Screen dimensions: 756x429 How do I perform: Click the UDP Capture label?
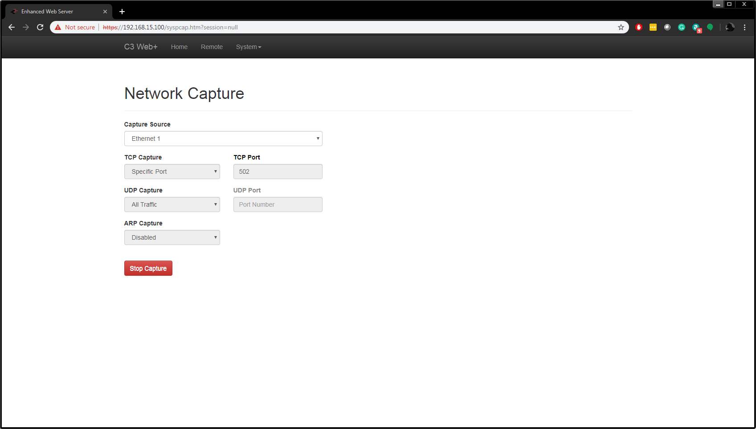point(143,190)
